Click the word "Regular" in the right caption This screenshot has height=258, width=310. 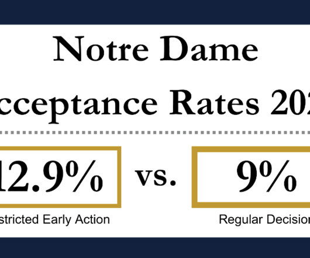click(x=241, y=219)
